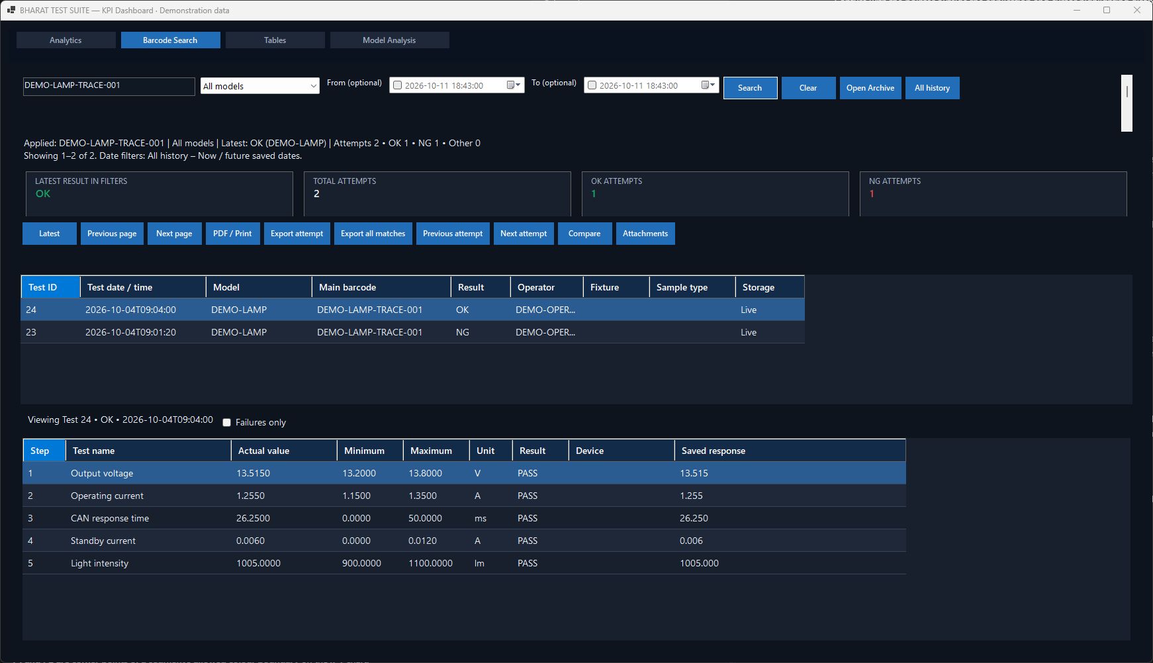Select the Light intensity step row

click(x=464, y=563)
